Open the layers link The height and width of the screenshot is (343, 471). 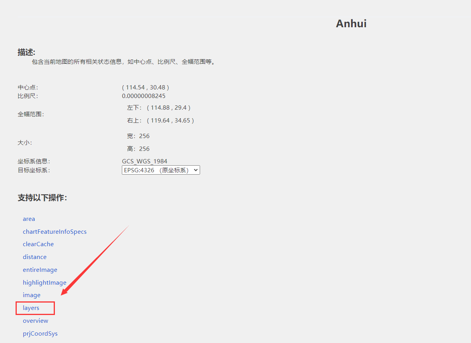click(x=31, y=308)
